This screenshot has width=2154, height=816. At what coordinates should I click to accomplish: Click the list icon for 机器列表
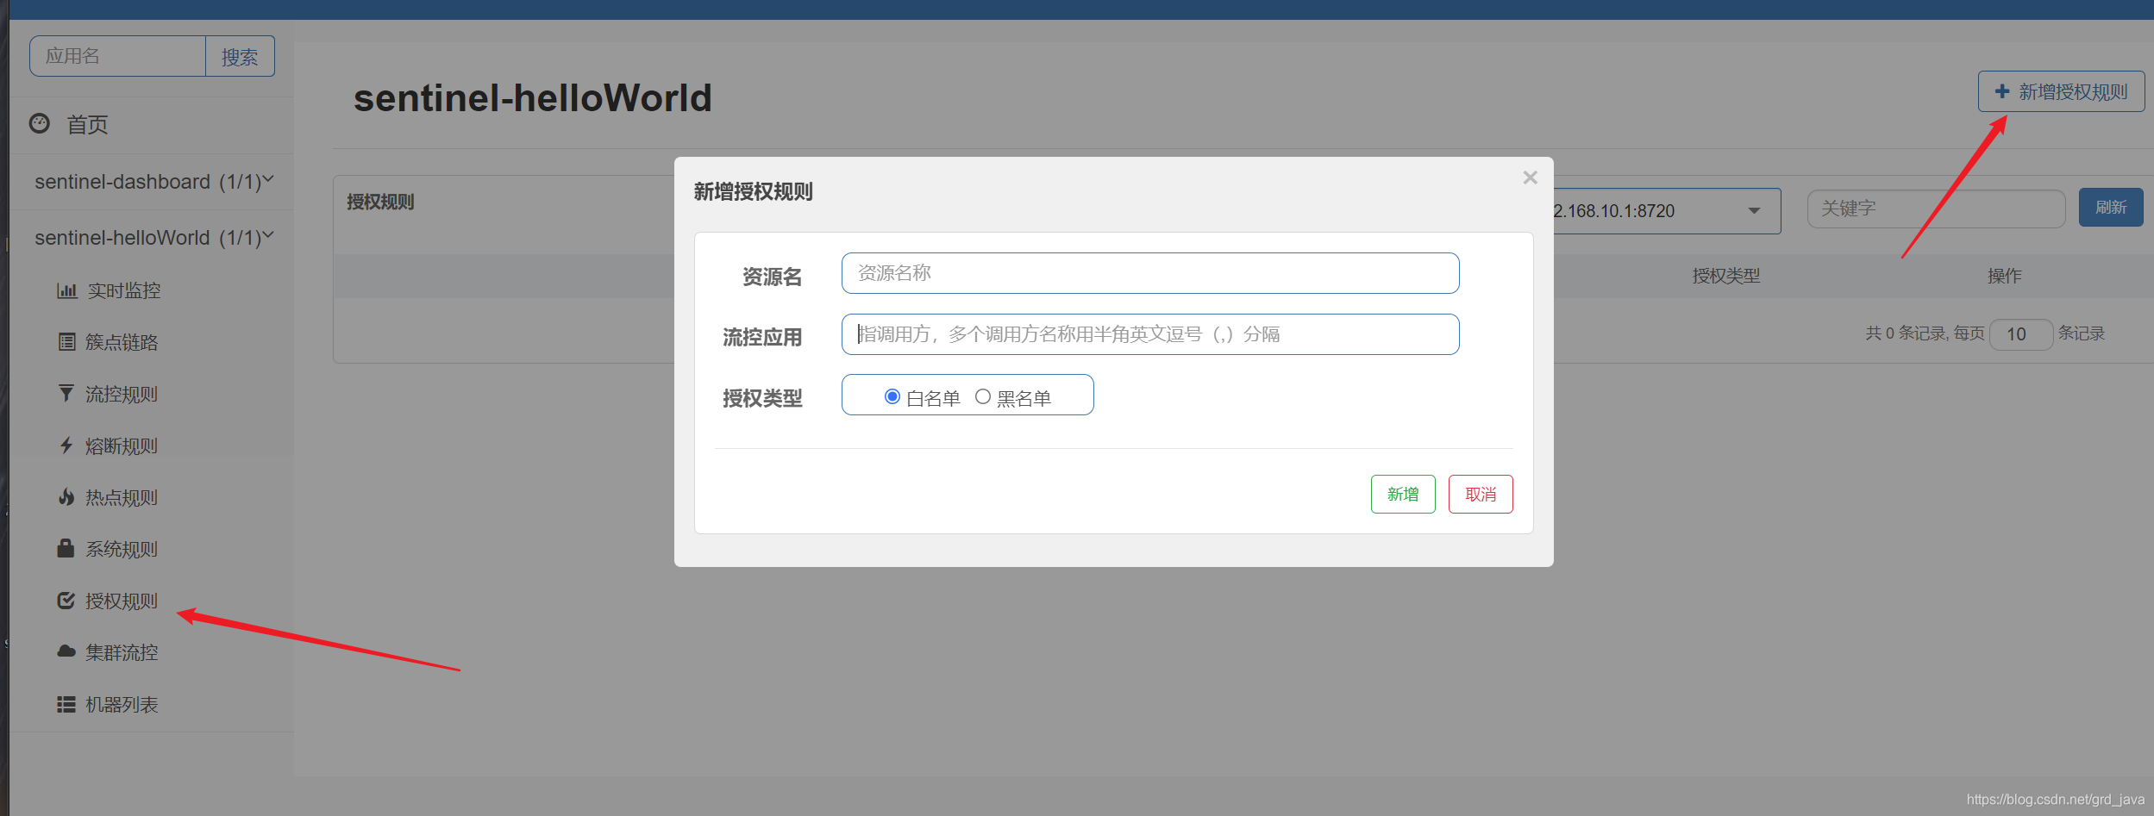(66, 705)
